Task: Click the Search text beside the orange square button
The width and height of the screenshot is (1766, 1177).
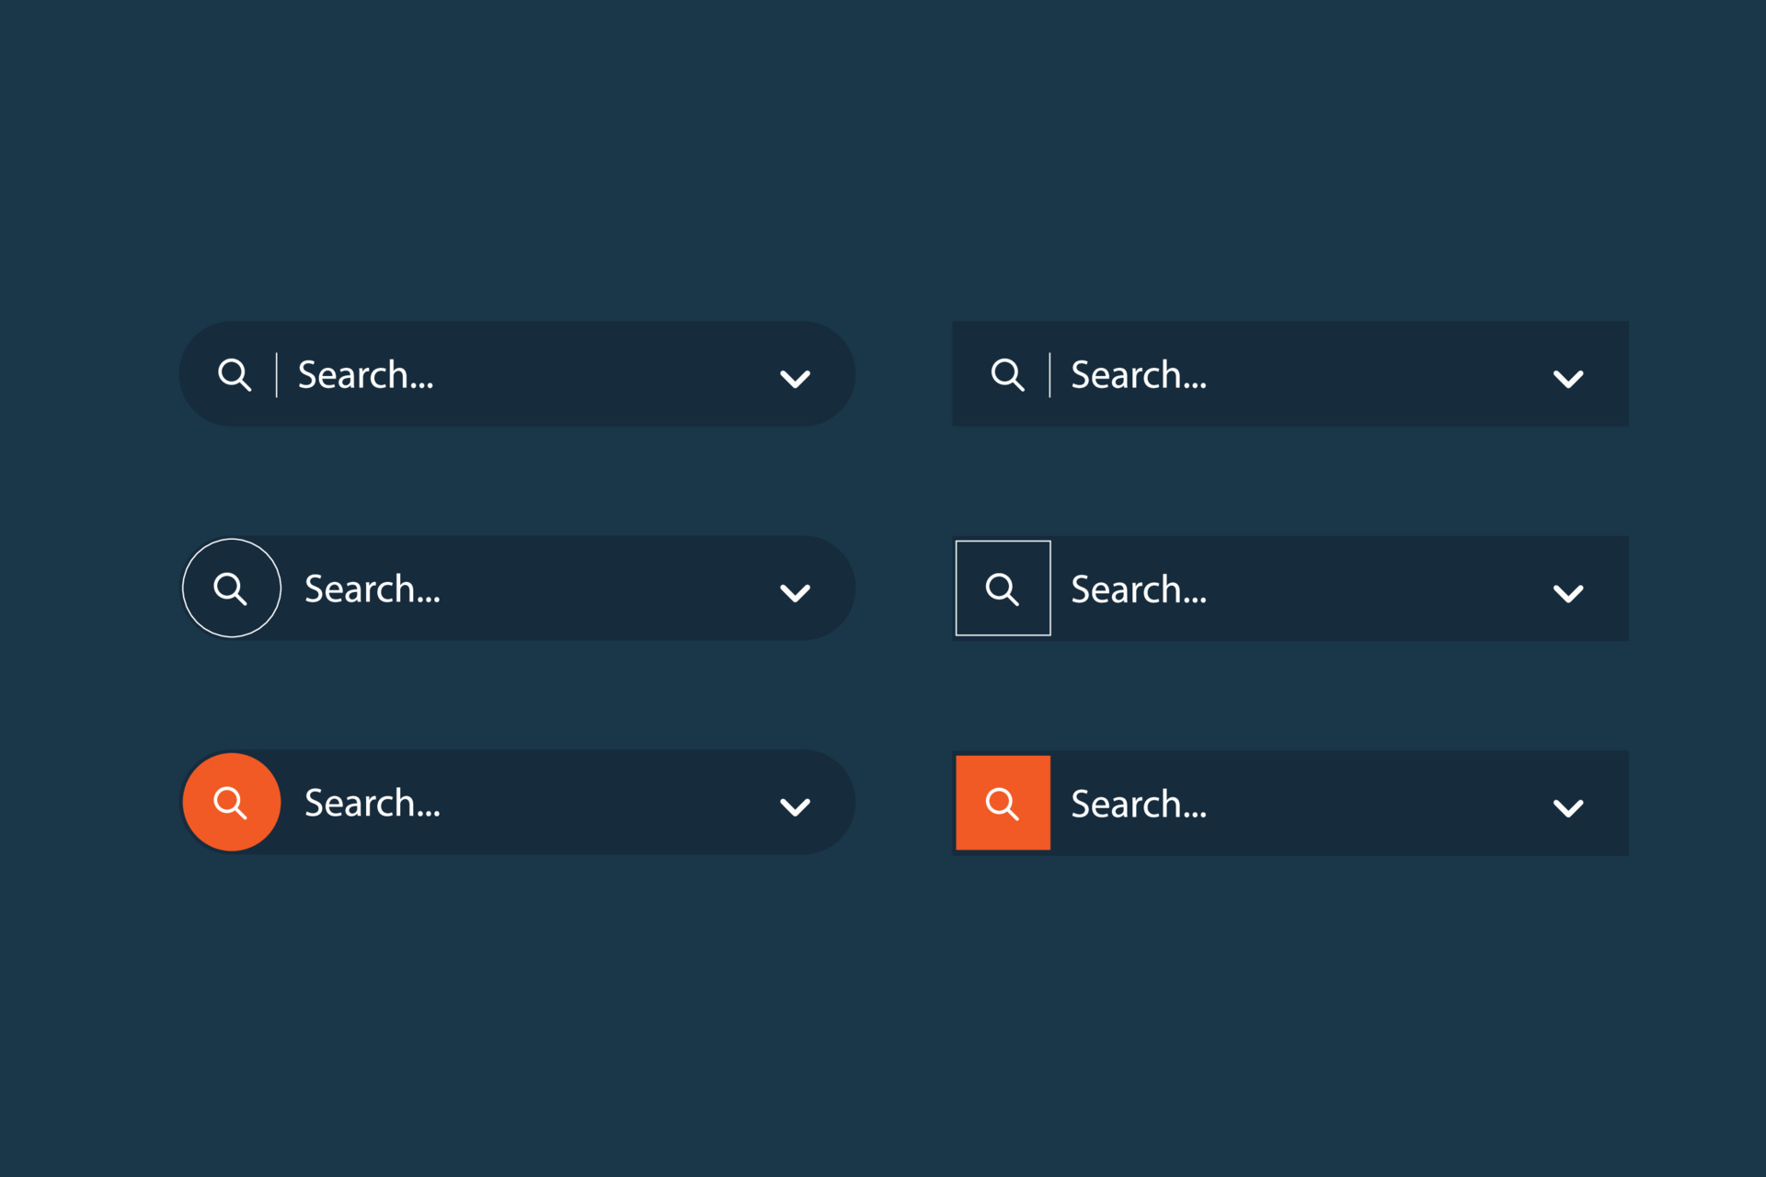Action: (1138, 803)
